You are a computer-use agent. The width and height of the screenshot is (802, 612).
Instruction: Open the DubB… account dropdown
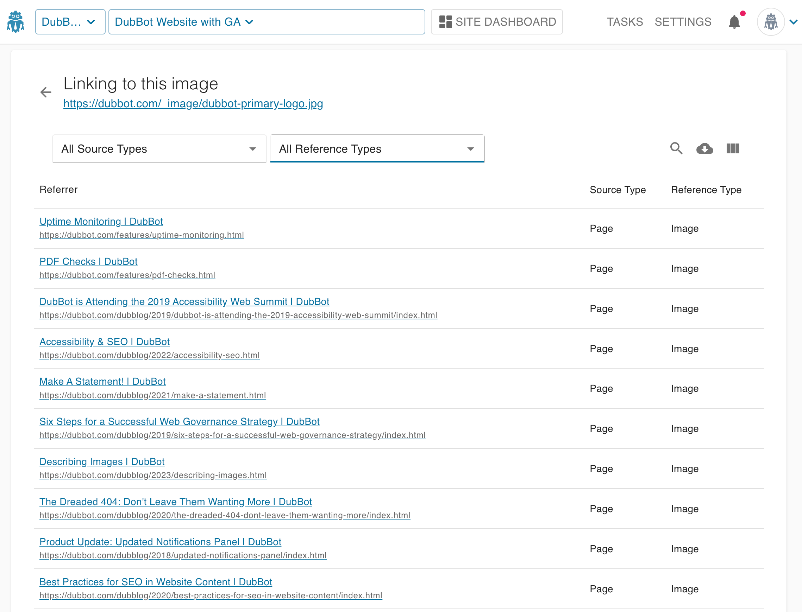pyautogui.click(x=70, y=22)
